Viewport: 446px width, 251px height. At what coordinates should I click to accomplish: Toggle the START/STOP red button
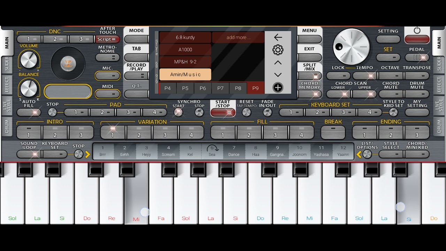pos(223,112)
